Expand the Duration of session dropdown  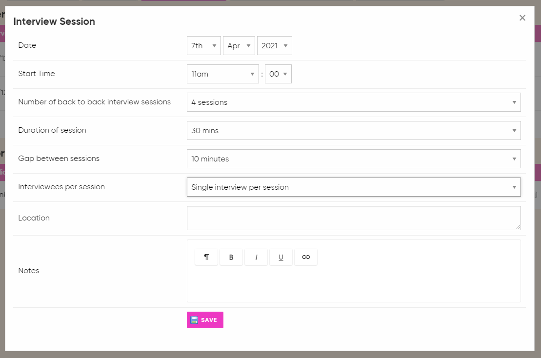click(353, 131)
